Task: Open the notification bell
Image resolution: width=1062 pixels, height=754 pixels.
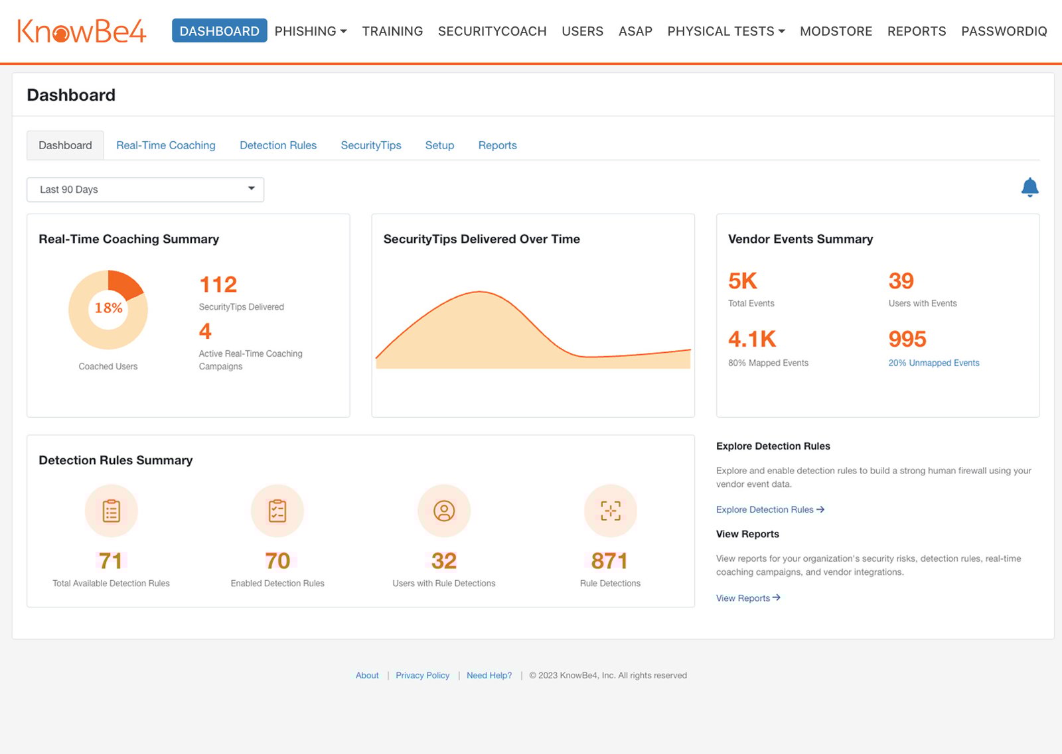Action: click(1029, 188)
